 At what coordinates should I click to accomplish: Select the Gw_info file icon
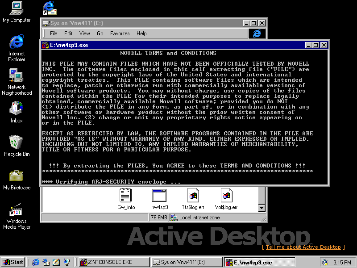pos(126,199)
